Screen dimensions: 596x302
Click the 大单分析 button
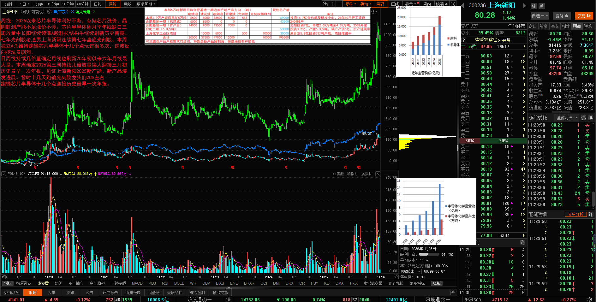575,214
